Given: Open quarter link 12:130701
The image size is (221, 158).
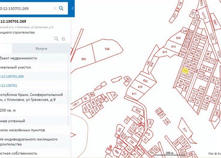Looking at the screenshot, I should [8, 86].
